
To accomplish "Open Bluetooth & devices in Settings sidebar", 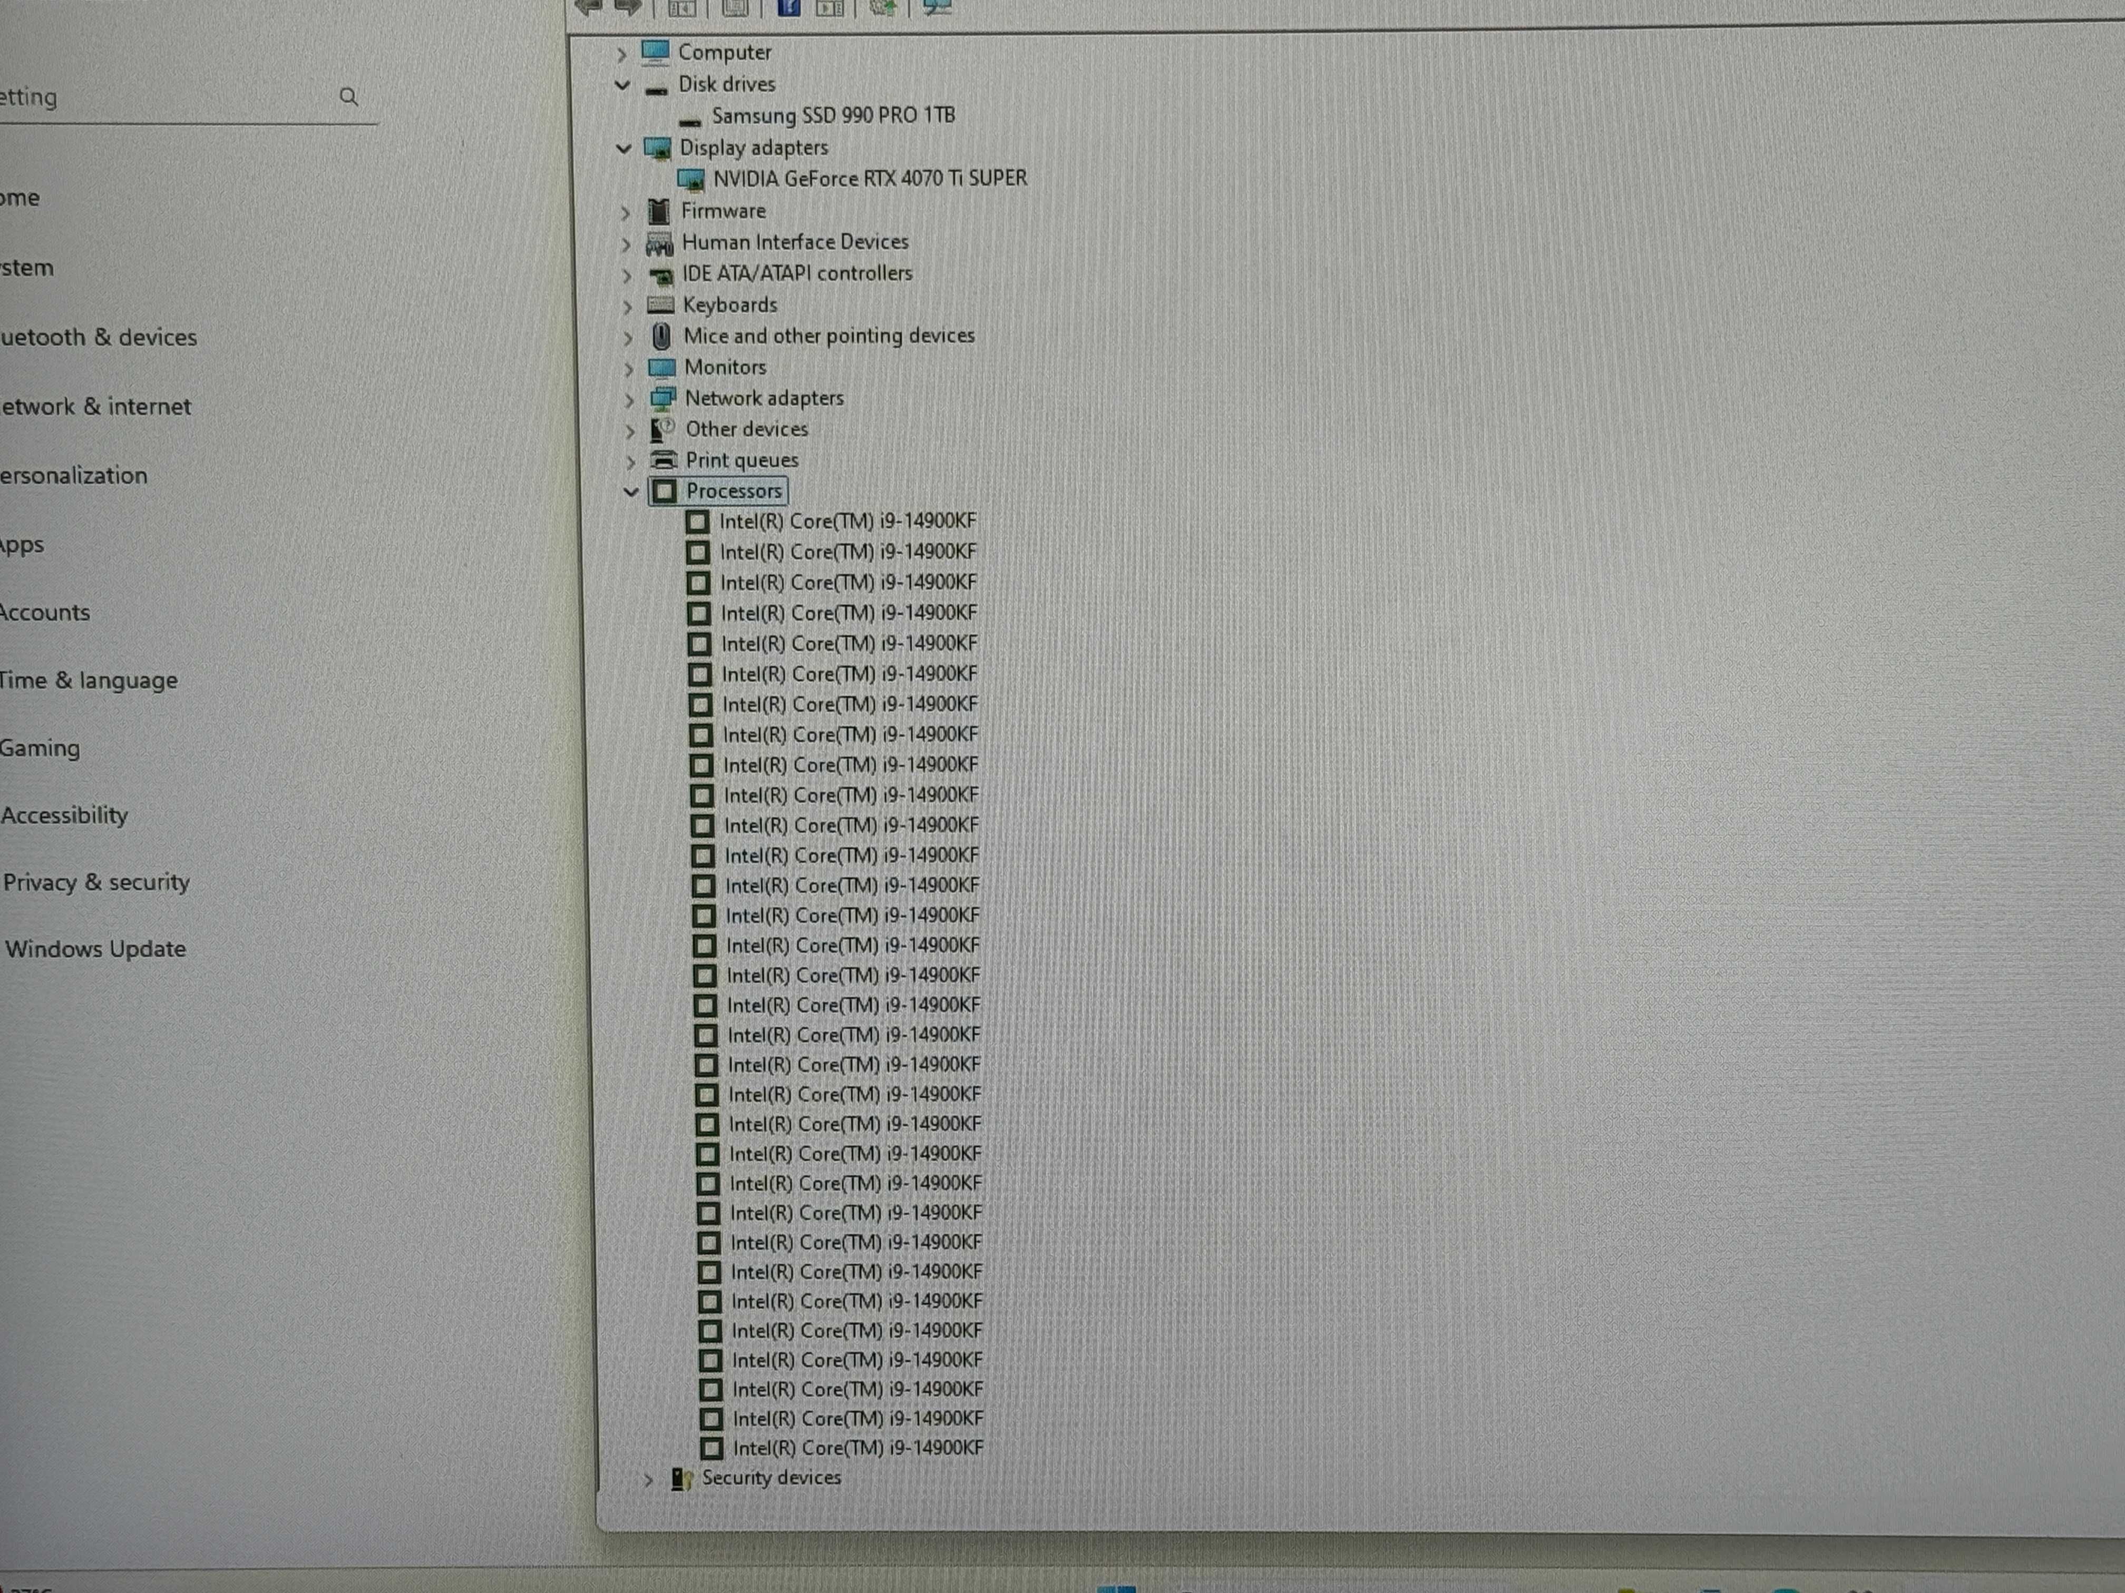I will click(x=98, y=337).
